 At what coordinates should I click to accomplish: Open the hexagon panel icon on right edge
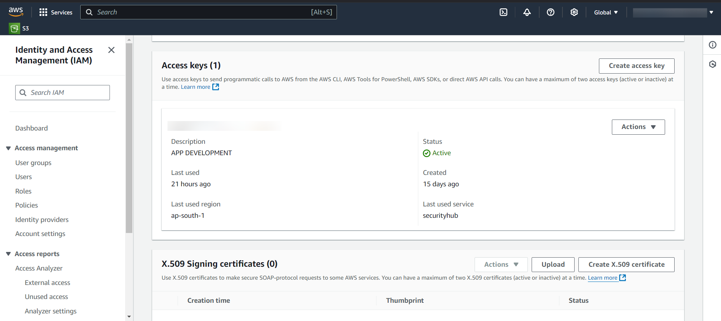point(713,64)
